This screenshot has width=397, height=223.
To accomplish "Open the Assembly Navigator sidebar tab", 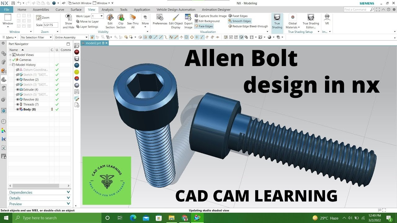I will (4, 62).
